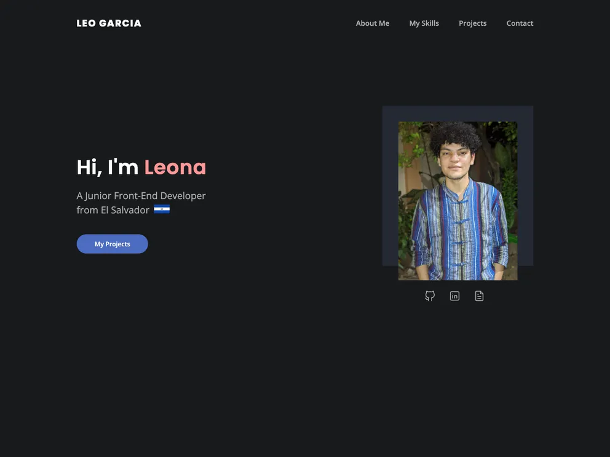Click the El Salvador flag emoji
Screen dimensions: 610x457
click(162, 209)
